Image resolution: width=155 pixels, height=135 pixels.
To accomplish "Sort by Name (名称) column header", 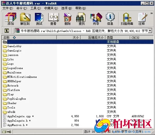I will click(29, 38).
